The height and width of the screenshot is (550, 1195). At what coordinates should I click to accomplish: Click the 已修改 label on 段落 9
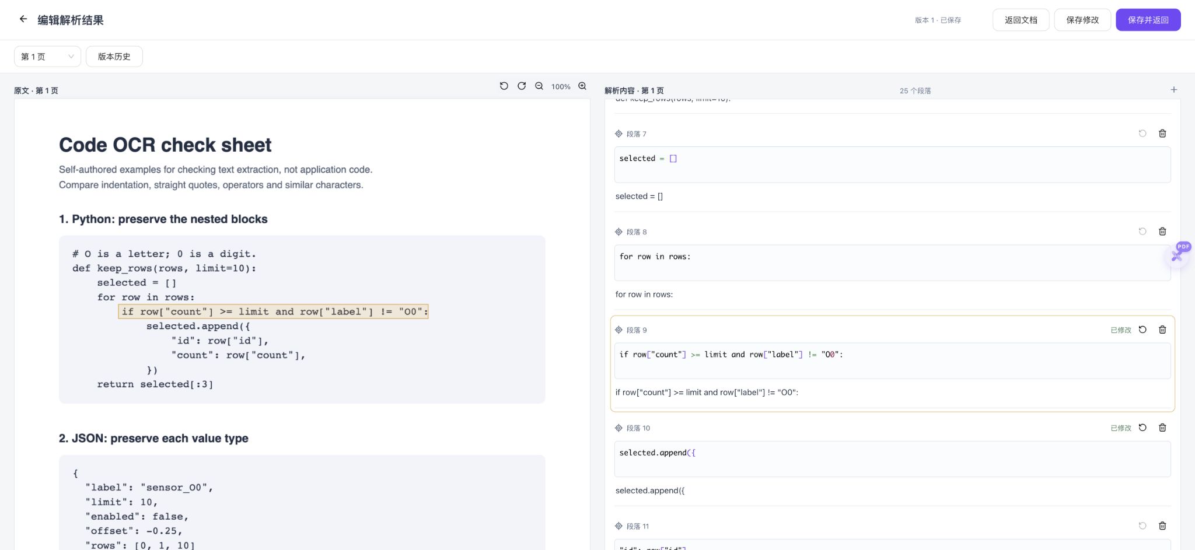click(x=1121, y=330)
